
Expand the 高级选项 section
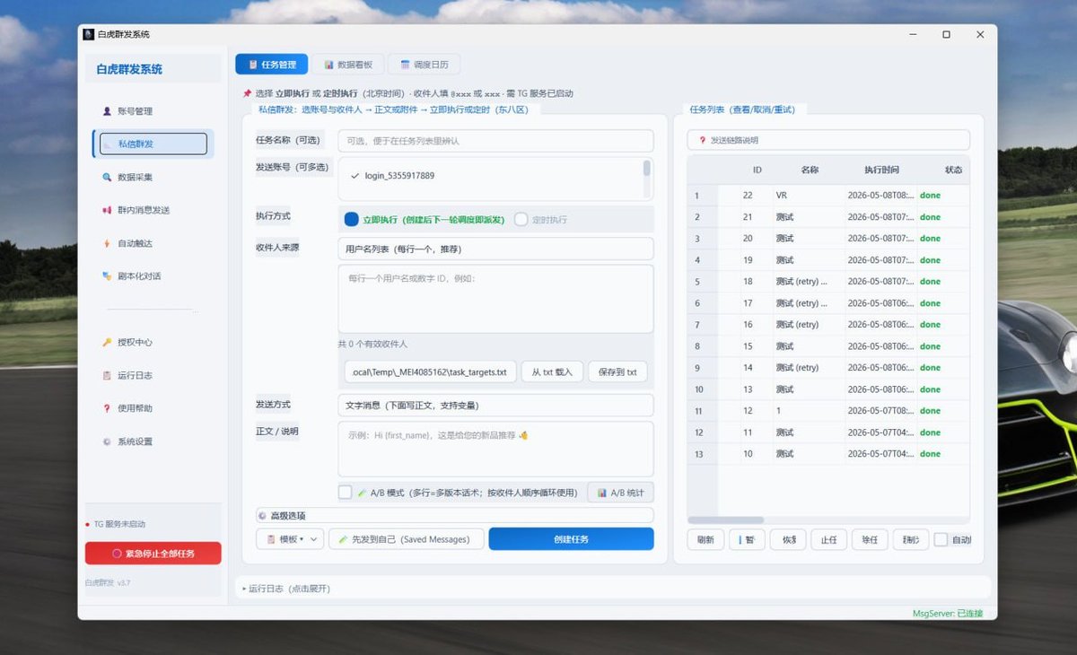pyautogui.click(x=454, y=516)
